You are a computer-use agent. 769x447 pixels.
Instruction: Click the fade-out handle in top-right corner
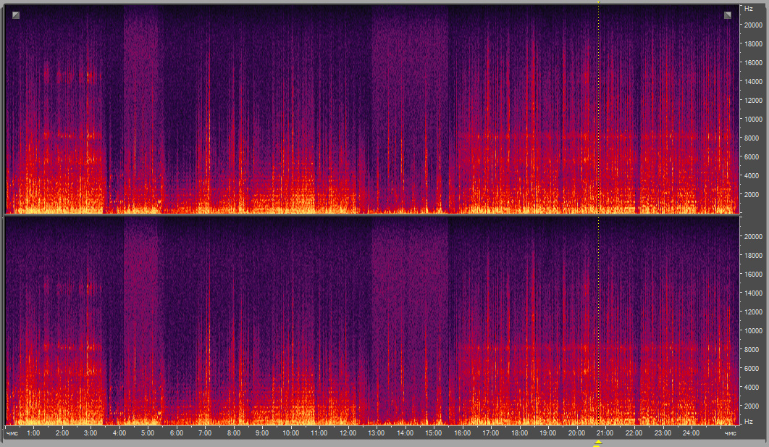click(728, 15)
